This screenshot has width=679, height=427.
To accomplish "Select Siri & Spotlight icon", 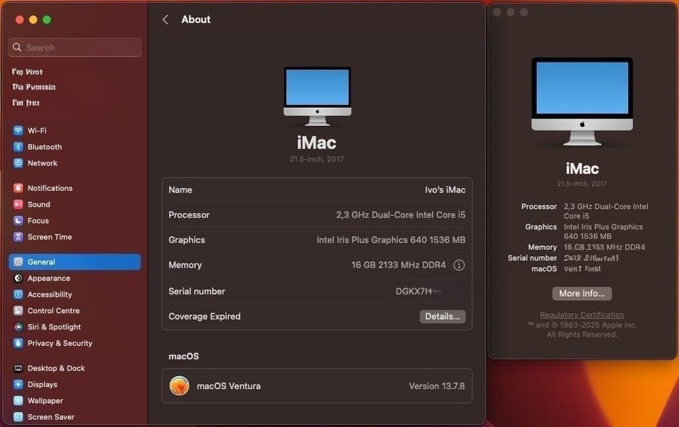I will pyautogui.click(x=18, y=327).
